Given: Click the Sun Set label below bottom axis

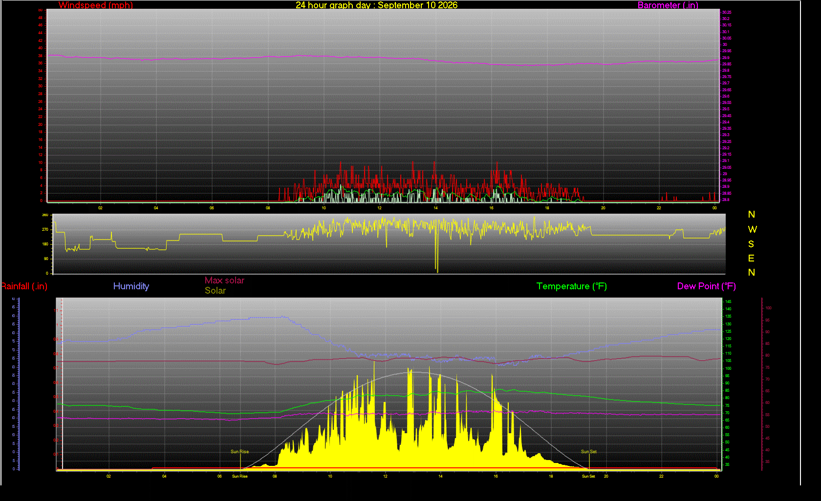Looking at the screenshot, I should [588, 476].
